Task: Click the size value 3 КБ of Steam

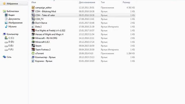Action: 133,46
